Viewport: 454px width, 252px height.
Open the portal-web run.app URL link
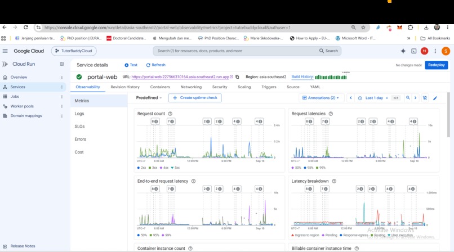point(182,77)
